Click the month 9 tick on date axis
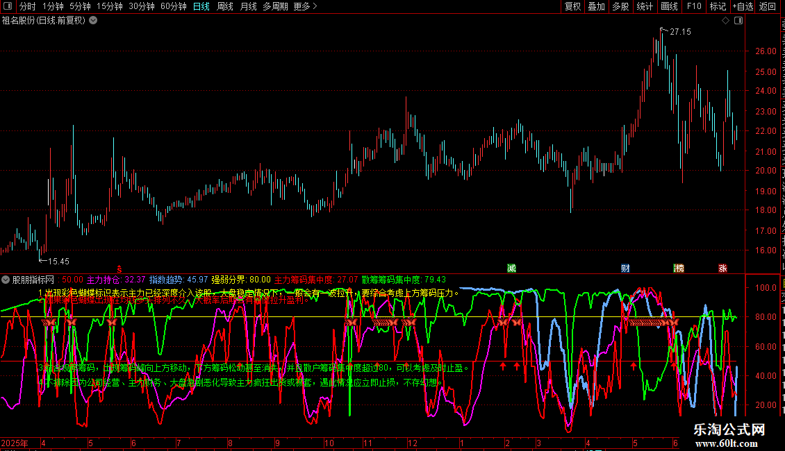785x451 pixels. click(277, 443)
